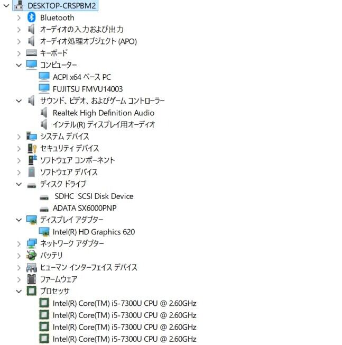Expand the システム デバイス category
Viewport: 342px width, 345px height.
click(x=19, y=137)
